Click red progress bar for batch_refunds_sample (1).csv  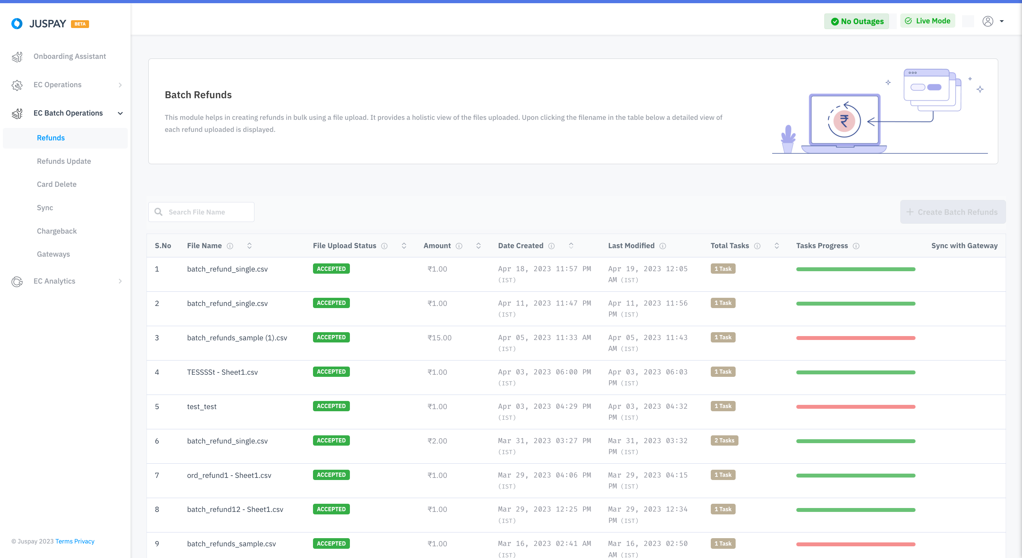855,338
